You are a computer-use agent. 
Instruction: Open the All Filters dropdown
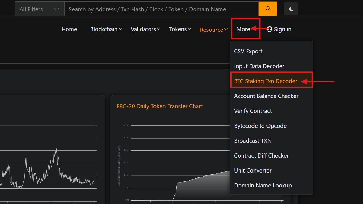point(39,9)
